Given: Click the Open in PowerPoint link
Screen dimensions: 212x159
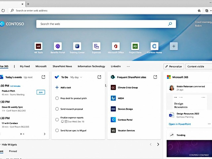Looking at the screenshot, I should coord(180,124).
